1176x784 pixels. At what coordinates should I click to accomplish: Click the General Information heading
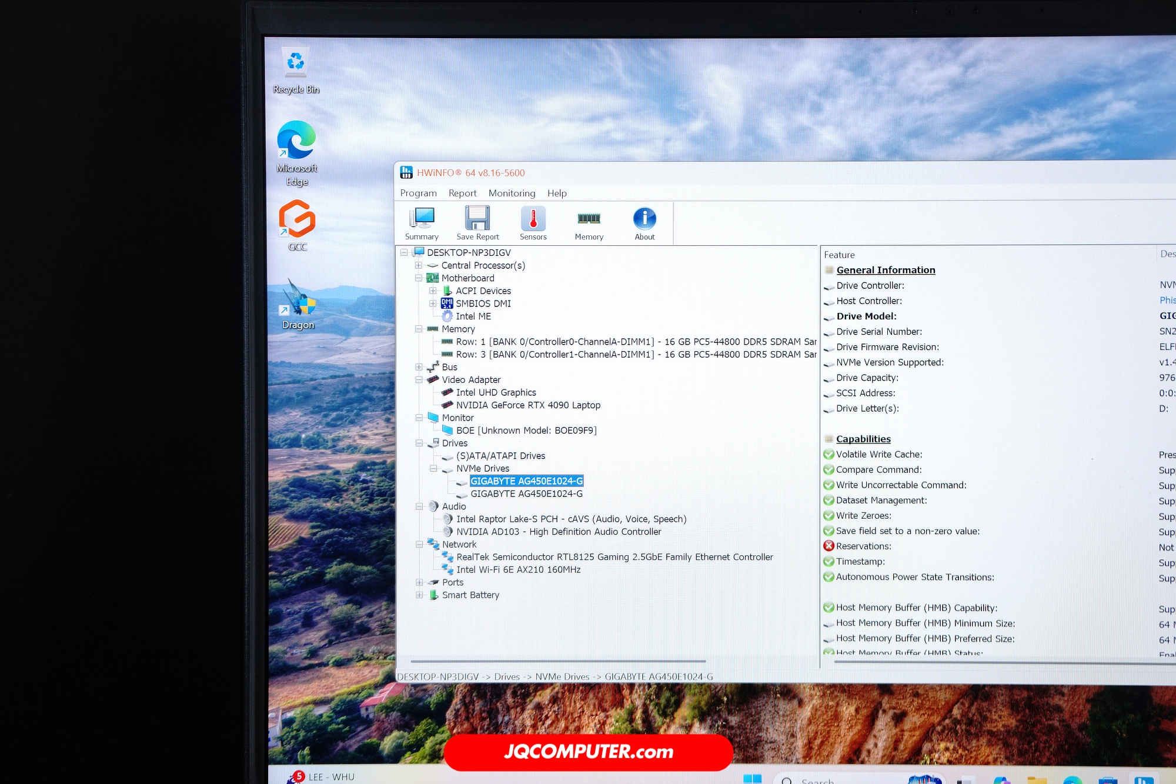(886, 271)
